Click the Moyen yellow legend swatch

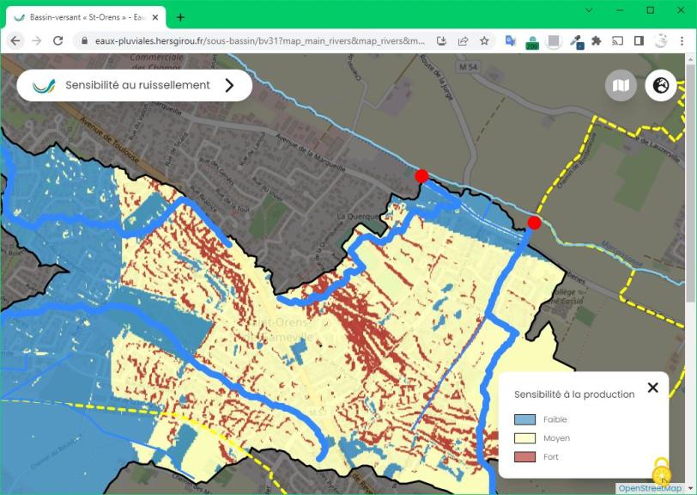pos(524,438)
